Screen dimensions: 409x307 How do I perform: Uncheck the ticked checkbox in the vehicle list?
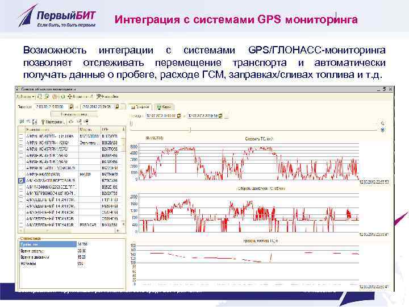[x=21, y=181]
